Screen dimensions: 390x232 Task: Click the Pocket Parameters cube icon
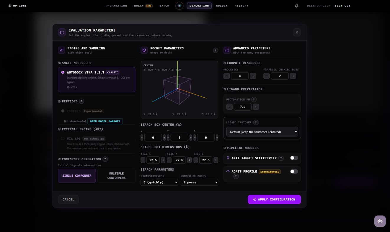[144, 50]
